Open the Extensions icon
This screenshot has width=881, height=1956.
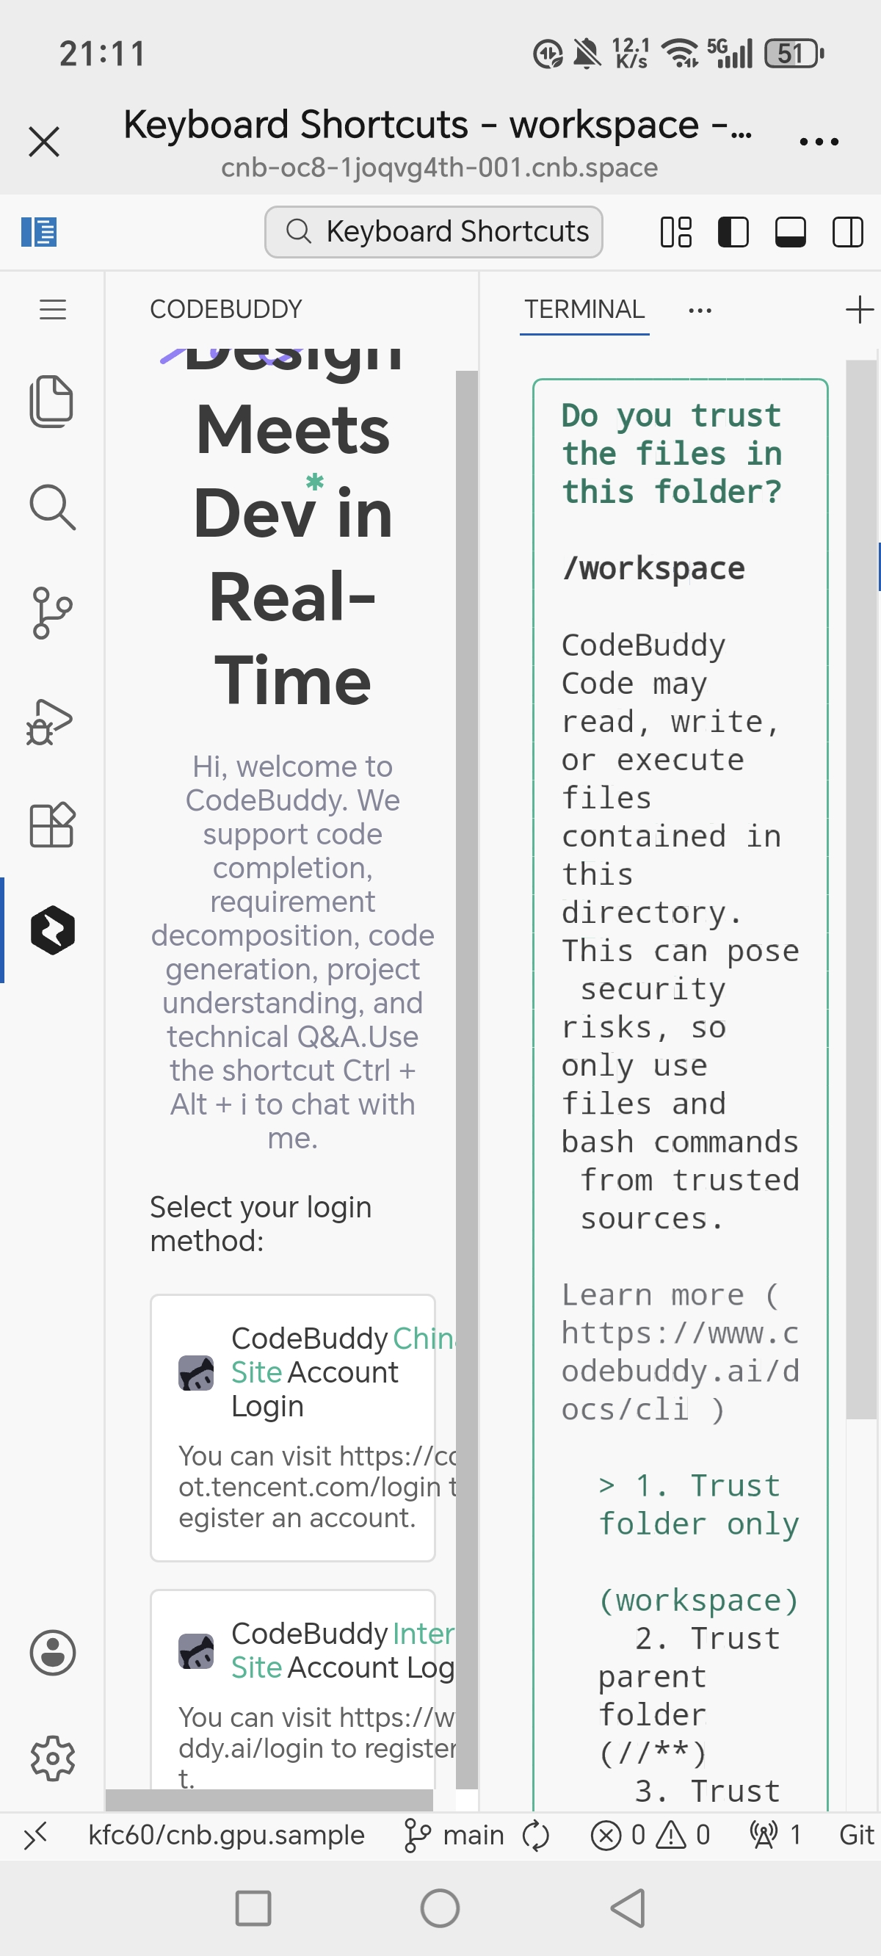[x=51, y=825]
